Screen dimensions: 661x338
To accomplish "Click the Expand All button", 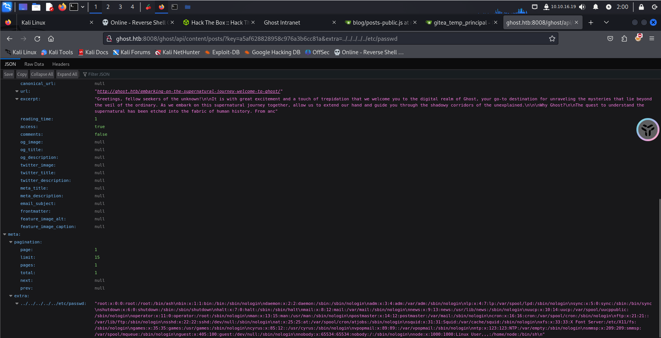I will point(67,74).
